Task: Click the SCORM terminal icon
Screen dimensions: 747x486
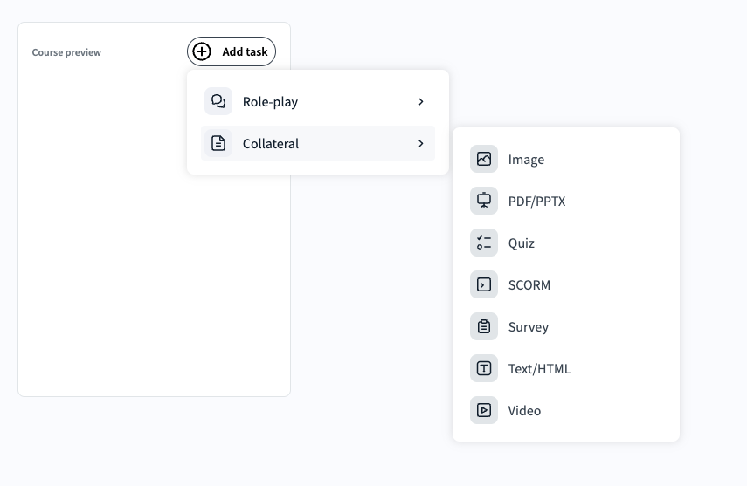Action: (484, 284)
